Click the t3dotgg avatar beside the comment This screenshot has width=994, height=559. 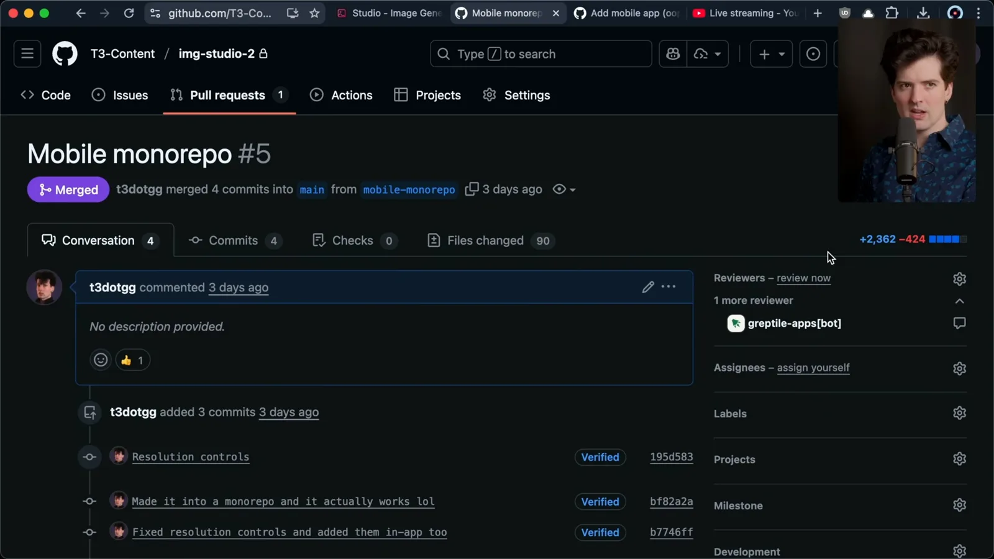44,287
